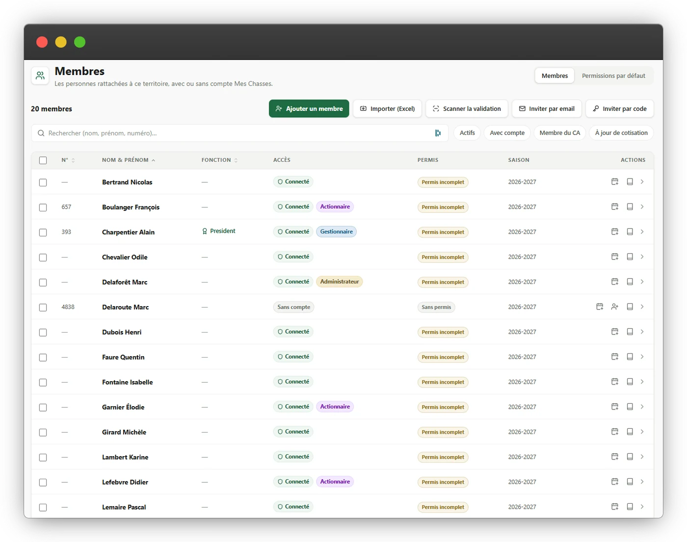
Task: Select the checkbox for Faure Quentin
Action: 43,358
